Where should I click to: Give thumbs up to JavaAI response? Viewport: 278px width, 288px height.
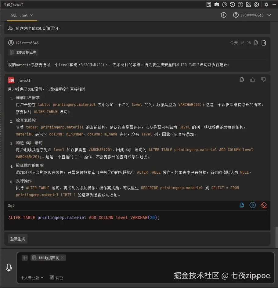(x=253, y=80)
